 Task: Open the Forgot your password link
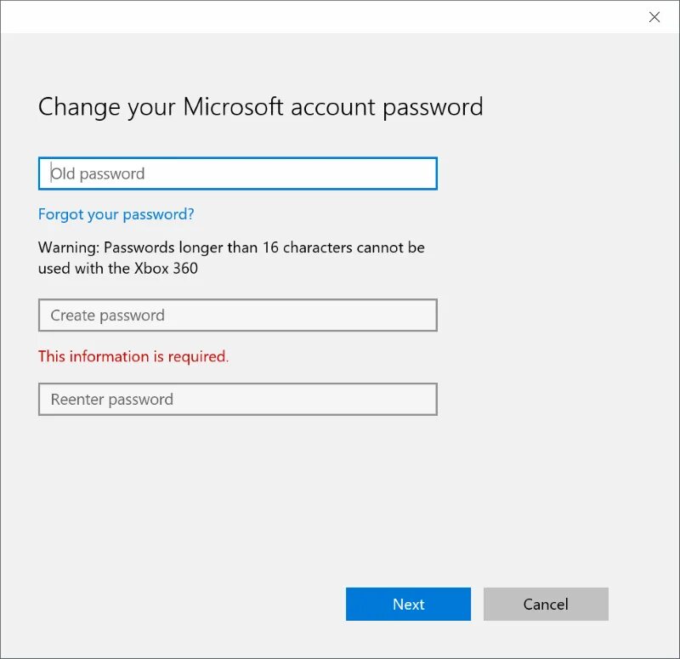point(116,214)
